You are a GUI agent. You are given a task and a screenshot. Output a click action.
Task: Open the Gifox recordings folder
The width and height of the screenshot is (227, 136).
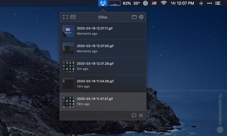134,17
